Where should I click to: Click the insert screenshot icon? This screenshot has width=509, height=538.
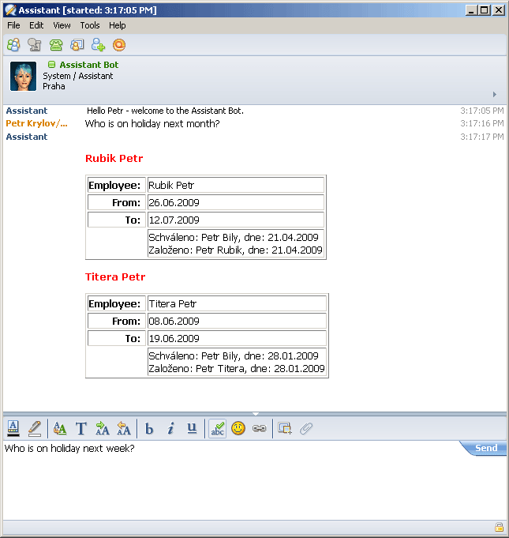pos(285,428)
